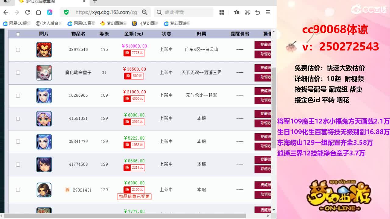This screenshot has width=390, height=219.
Task: Click the 取消 button for item 16266965
Action: (263, 100)
